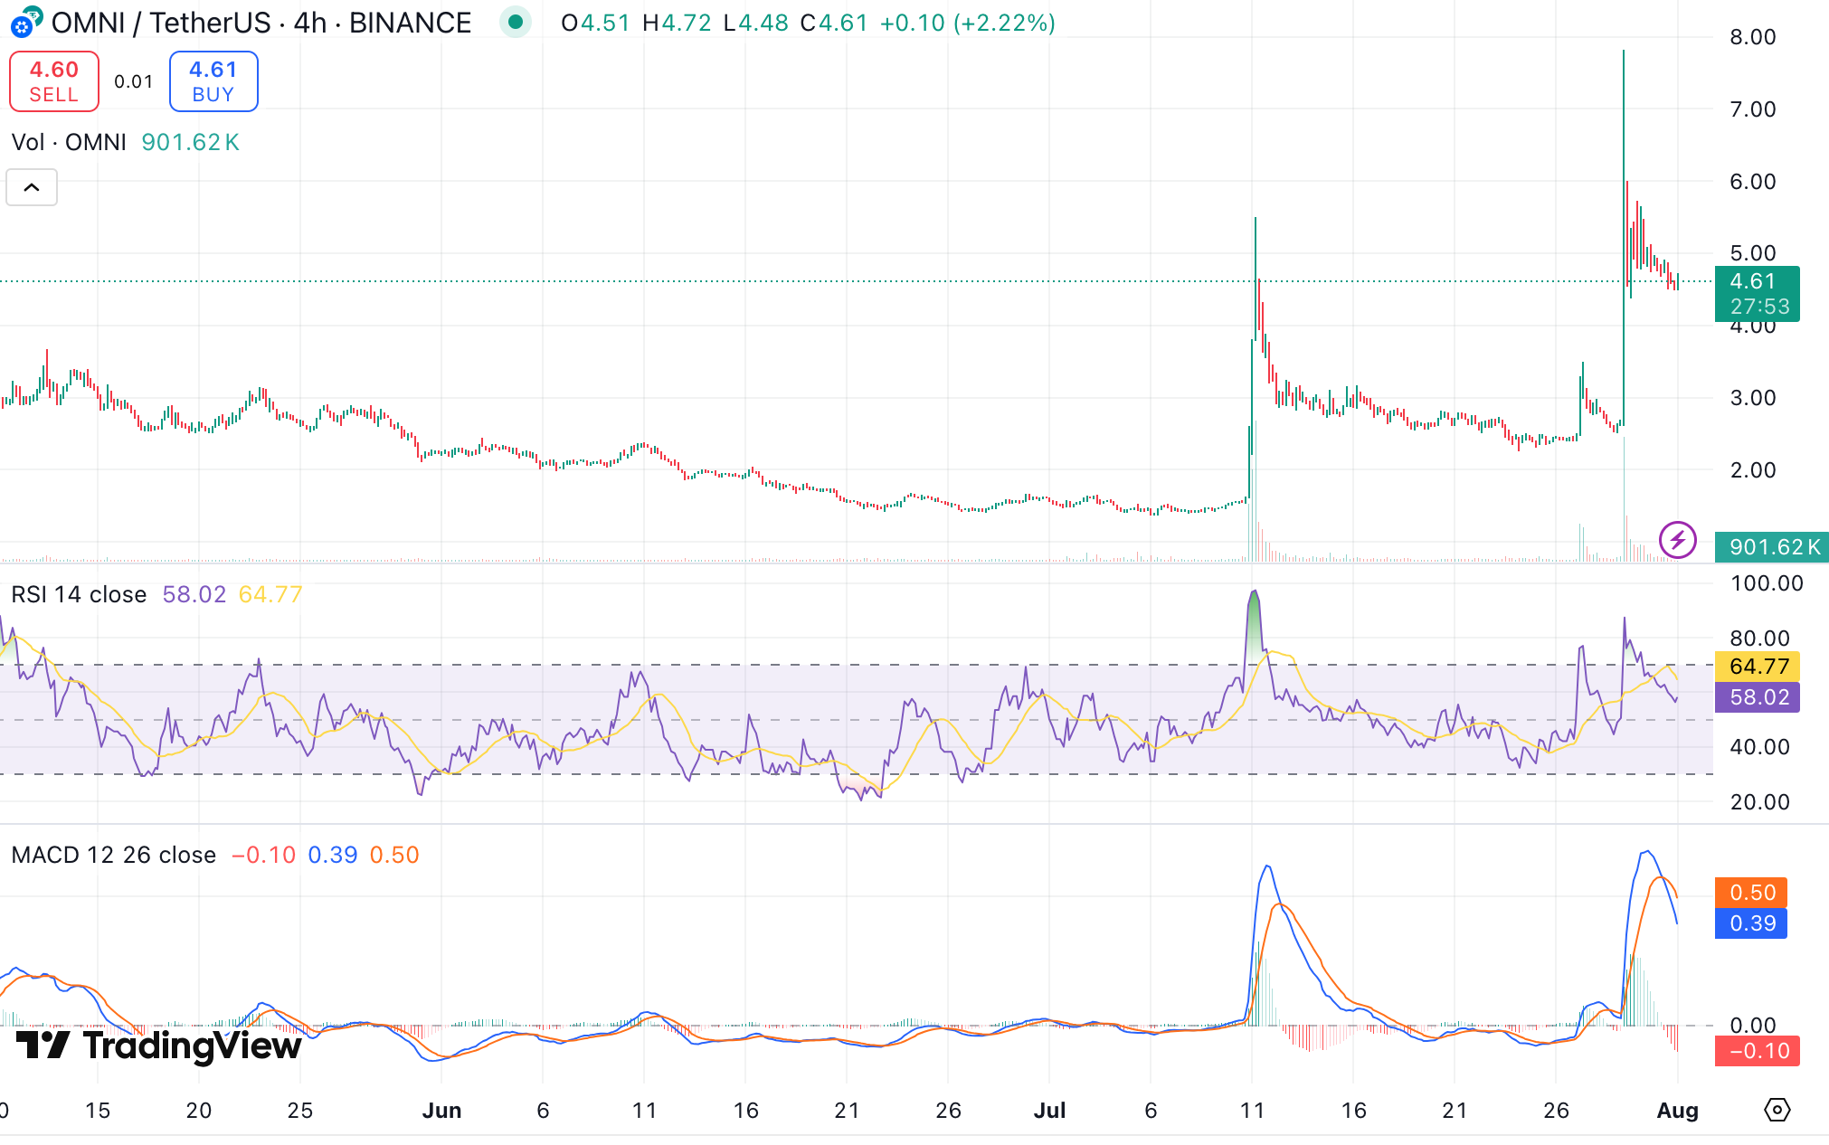
Task: Click the 4.61 BUY button
Action: click(x=213, y=81)
